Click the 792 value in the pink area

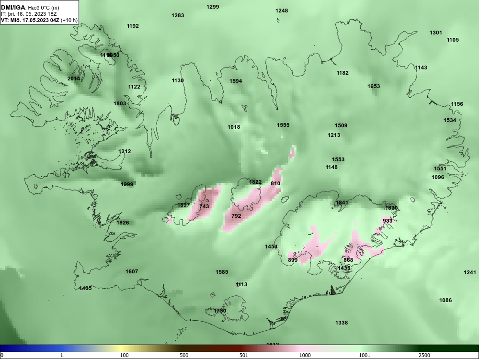[x=237, y=216]
